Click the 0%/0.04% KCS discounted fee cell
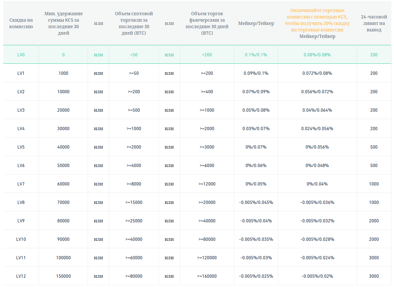 (317, 184)
